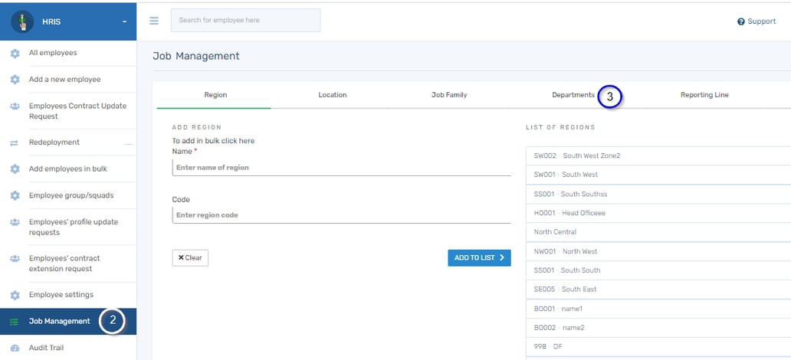
Task: Click the Audit Trail sidebar icon
Action: click(x=15, y=348)
